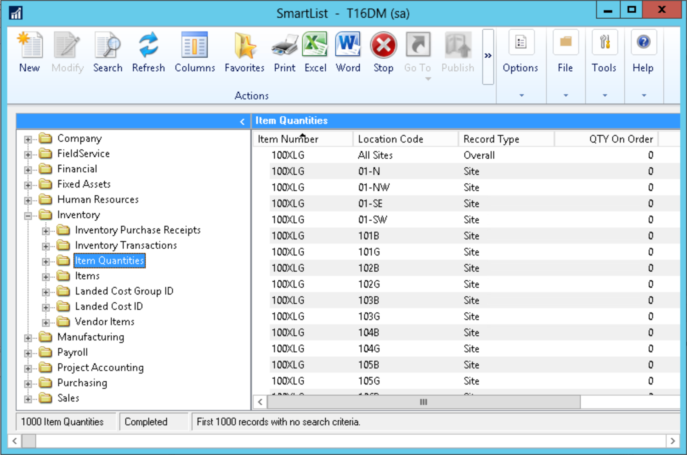Screen dimensions: 687x455
Task: Open the Tools icon
Action: click(x=605, y=42)
